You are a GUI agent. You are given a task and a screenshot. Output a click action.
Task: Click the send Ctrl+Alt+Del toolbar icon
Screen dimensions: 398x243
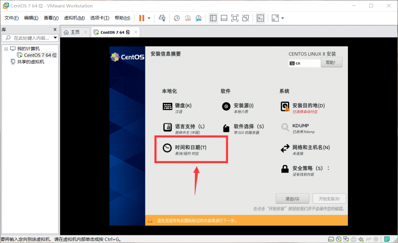pyautogui.click(x=162, y=18)
